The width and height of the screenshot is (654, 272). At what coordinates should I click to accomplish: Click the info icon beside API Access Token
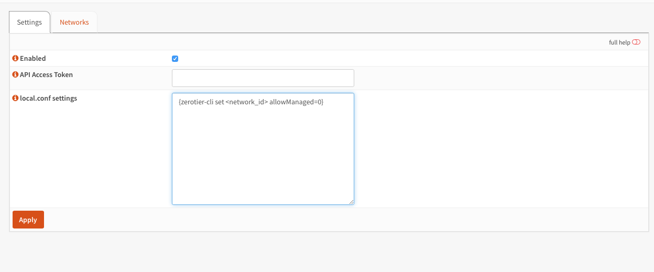pos(15,75)
